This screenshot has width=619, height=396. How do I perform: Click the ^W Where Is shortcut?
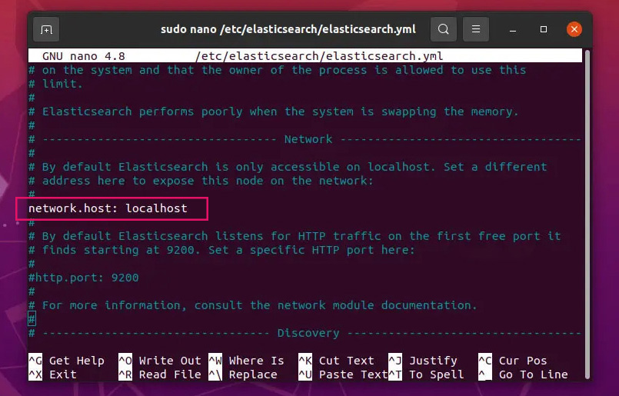tap(246, 361)
